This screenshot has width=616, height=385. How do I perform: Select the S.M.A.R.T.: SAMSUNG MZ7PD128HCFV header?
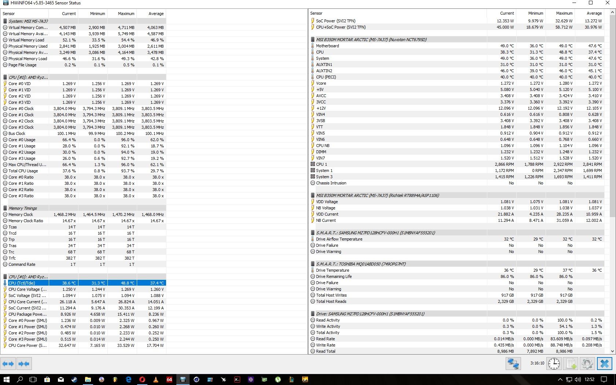(457, 232)
